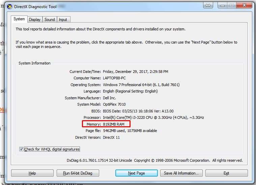256x185 pixels.
Task: Maximize the DirectX Diagnostic Tool window
Action: point(231,6)
